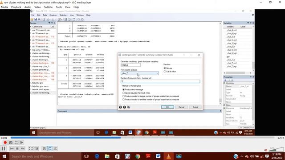Mute audio using VLC speaker icon

(266, 150)
